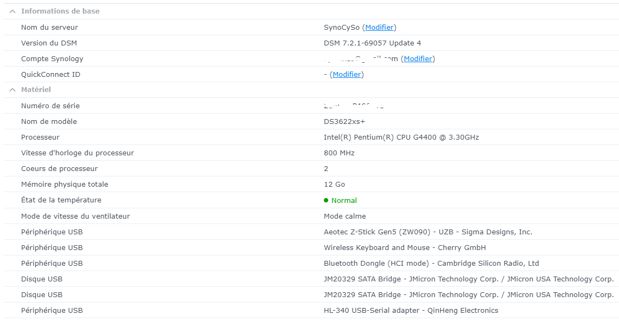Select the DS3622xs+ model name value

tap(344, 122)
